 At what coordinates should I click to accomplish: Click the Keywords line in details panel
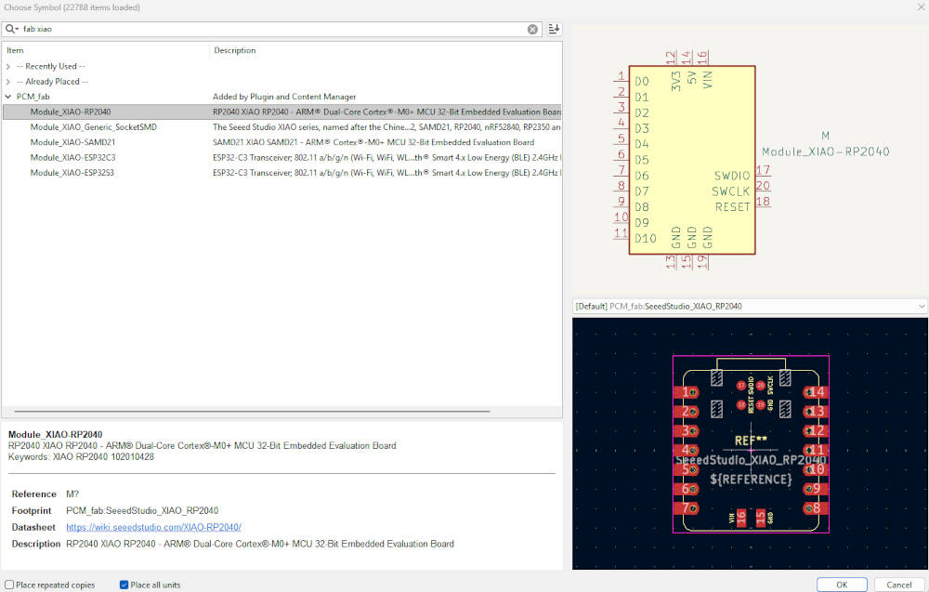81,457
